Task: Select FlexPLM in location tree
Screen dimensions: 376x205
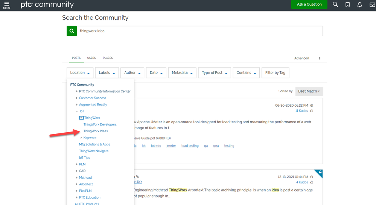Action: pyautogui.click(x=85, y=191)
